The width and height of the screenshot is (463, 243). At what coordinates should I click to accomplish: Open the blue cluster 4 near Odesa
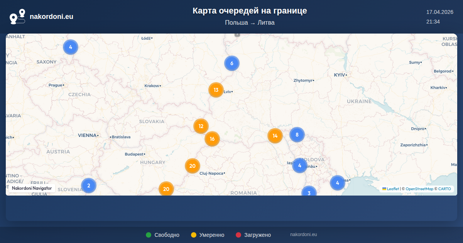(338, 183)
